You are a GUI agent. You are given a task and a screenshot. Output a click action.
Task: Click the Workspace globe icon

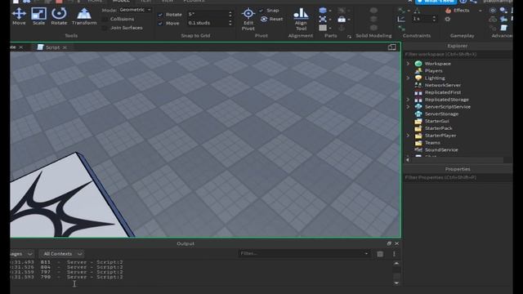coord(418,64)
